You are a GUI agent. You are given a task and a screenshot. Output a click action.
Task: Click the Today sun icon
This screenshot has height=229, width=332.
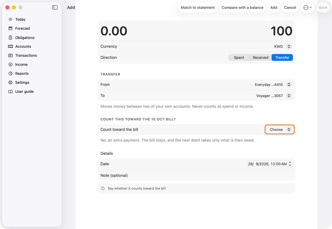tap(10, 19)
